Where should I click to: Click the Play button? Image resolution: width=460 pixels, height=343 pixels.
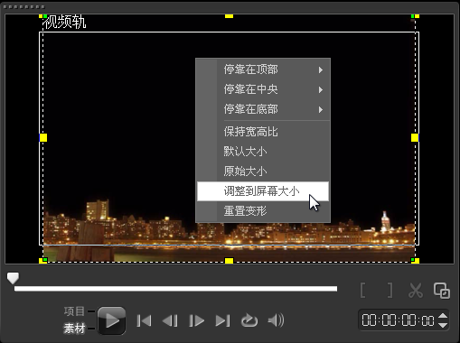[x=111, y=320]
